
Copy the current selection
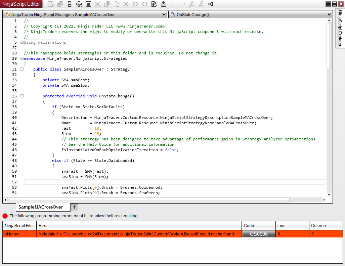(107, 4)
